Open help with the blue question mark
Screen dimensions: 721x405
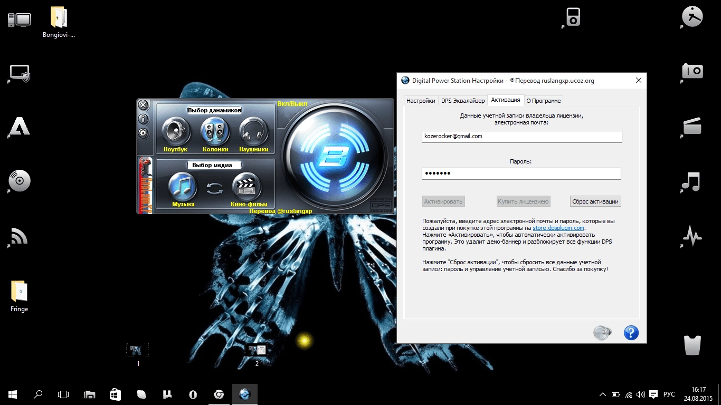pyautogui.click(x=631, y=333)
